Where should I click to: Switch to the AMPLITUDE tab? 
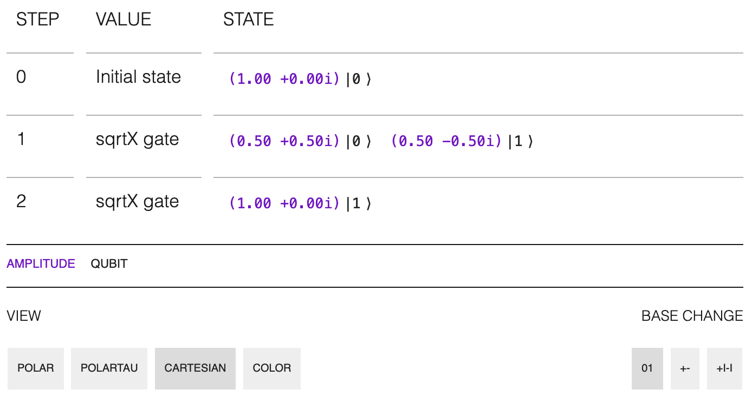[x=41, y=264]
